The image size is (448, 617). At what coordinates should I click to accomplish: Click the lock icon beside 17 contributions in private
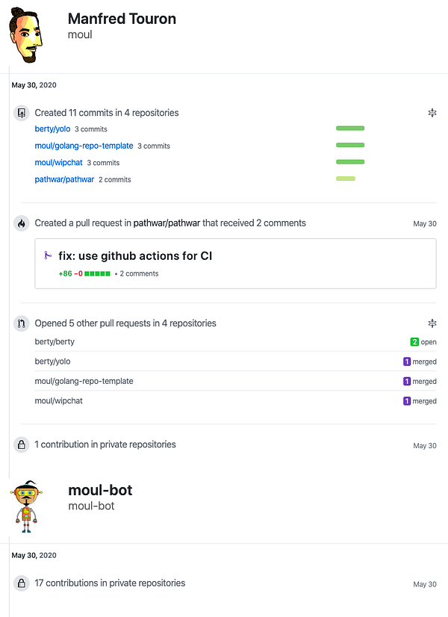21,583
